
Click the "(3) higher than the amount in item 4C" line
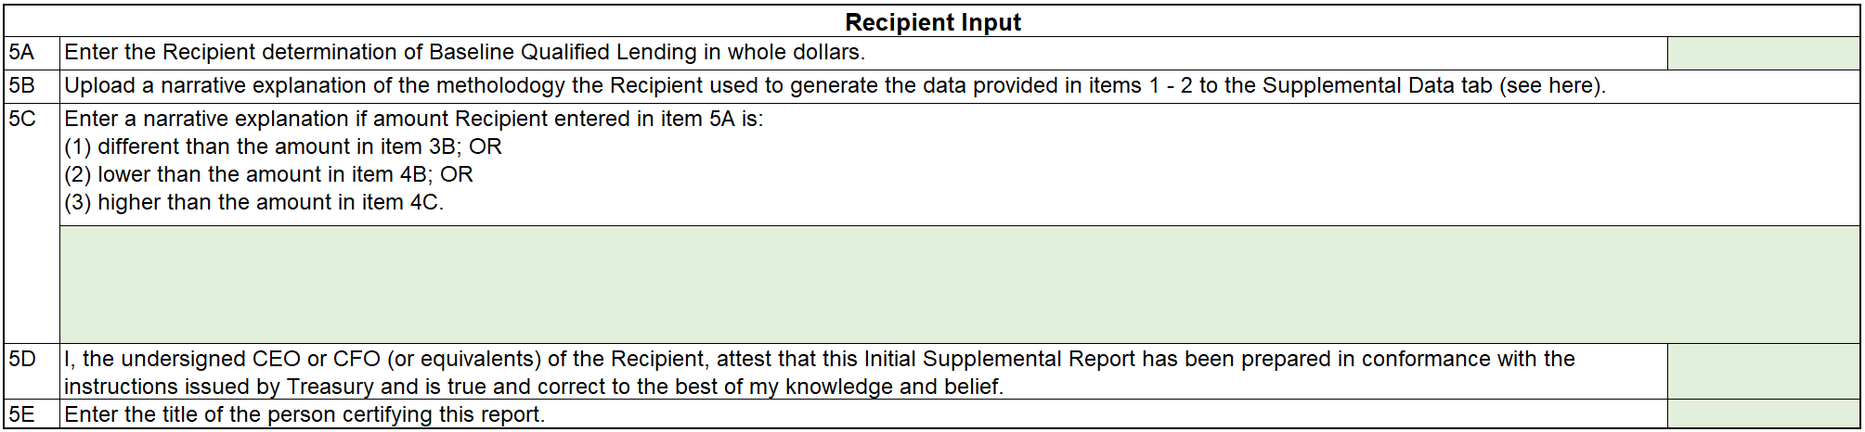pos(253,203)
